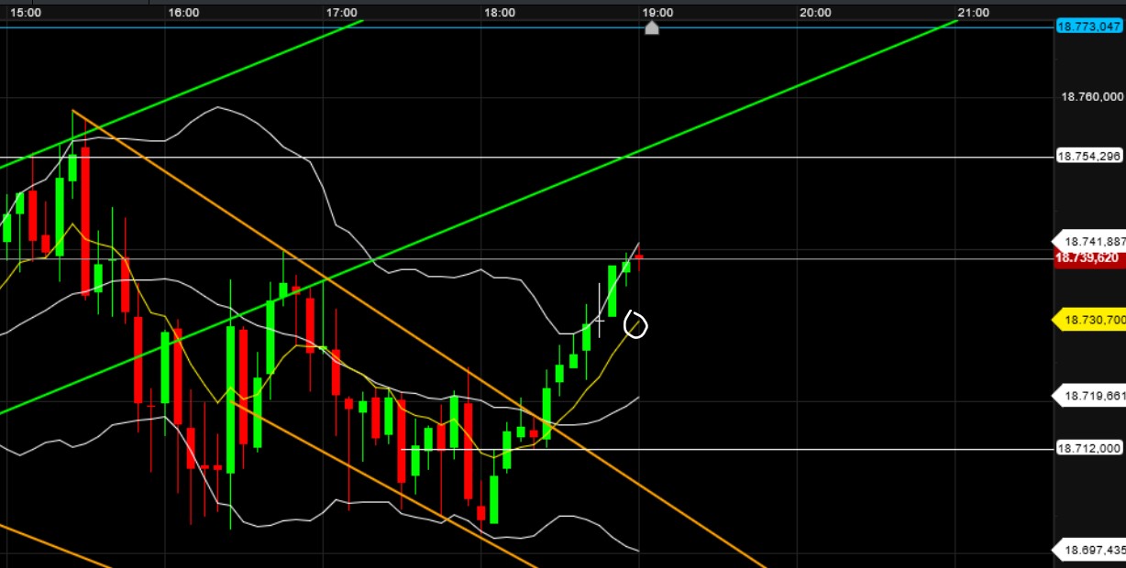Select the red 18.739,620 current price label
This screenshot has height=568, width=1126.
click(1089, 258)
